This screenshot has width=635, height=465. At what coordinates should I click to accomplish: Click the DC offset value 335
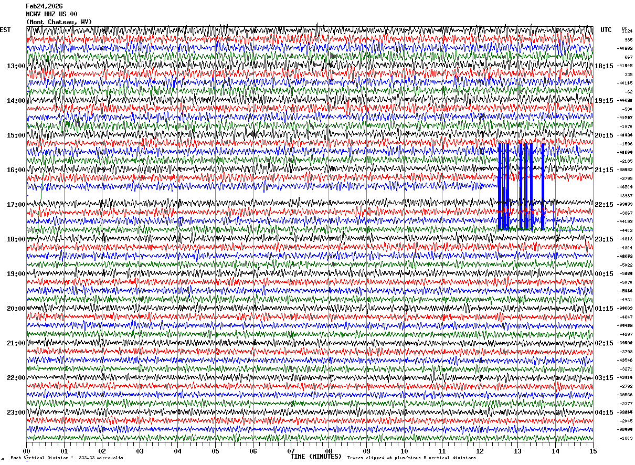tap(628, 75)
